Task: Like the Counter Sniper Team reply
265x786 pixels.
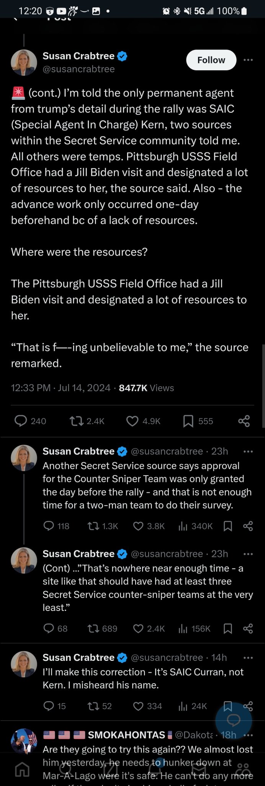Action: coord(138,526)
